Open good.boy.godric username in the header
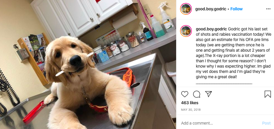274x129 pixels. pyautogui.click(x=211, y=9)
